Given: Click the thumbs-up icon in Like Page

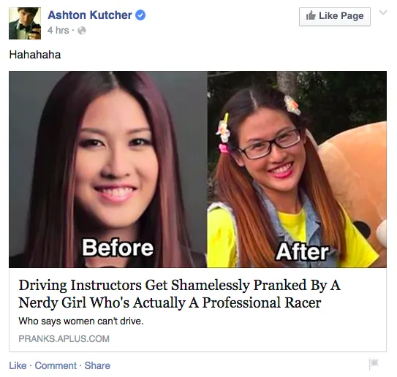Looking at the screenshot, I should pos(311,15).
